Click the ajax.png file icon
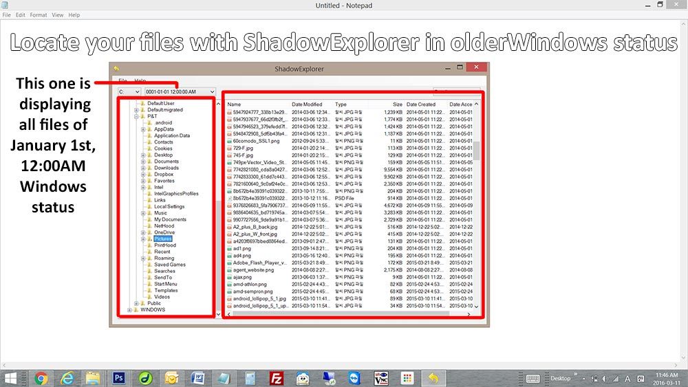Image resolution: width=688 pixels, height=387 pixels. pyautogui.click(x=229, y=278)
